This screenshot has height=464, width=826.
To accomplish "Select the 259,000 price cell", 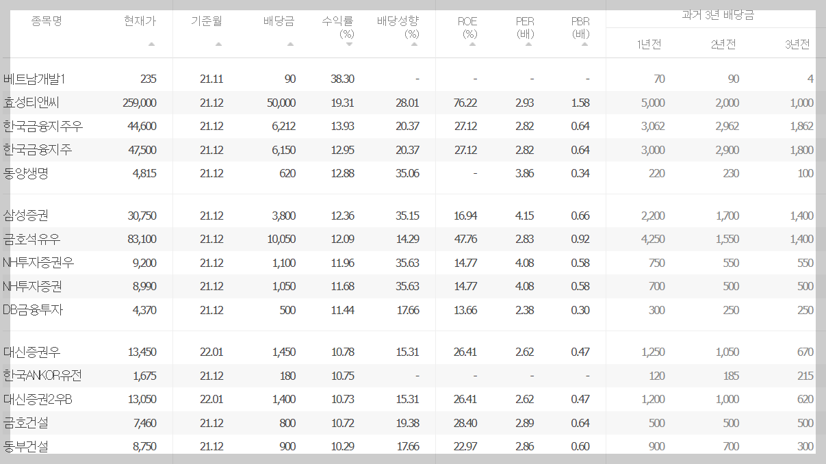I will [x=140, y=103].
